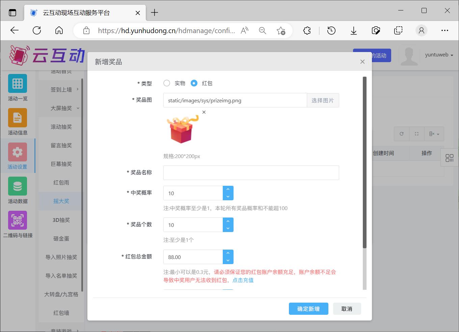Open 红包墙 menu item

61,313
